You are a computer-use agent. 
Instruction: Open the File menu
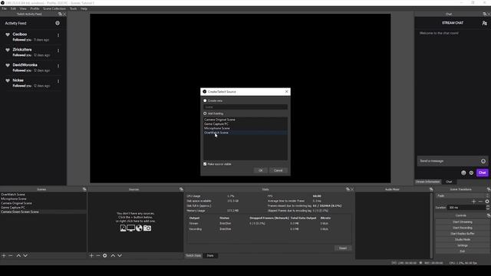[4, 8]
